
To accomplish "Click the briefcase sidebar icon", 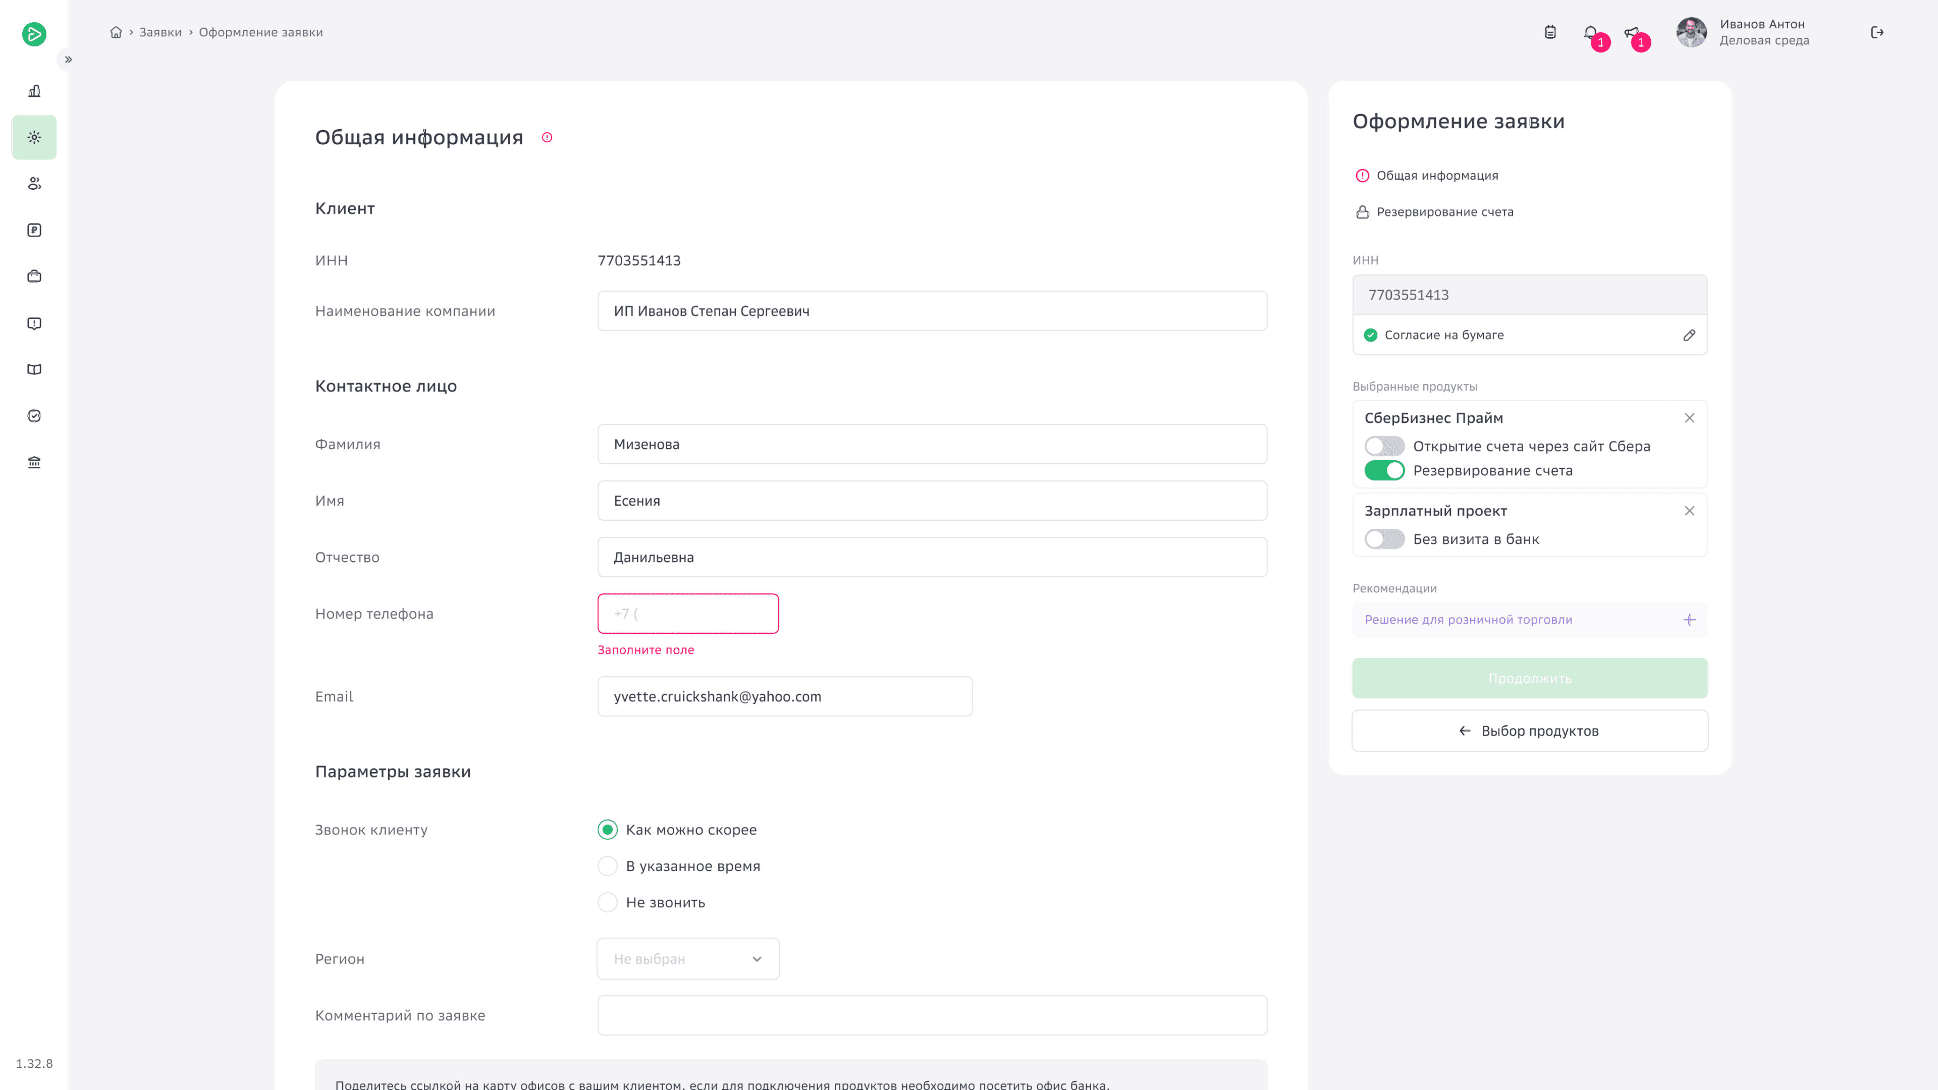I will click(x=34, y=276).
